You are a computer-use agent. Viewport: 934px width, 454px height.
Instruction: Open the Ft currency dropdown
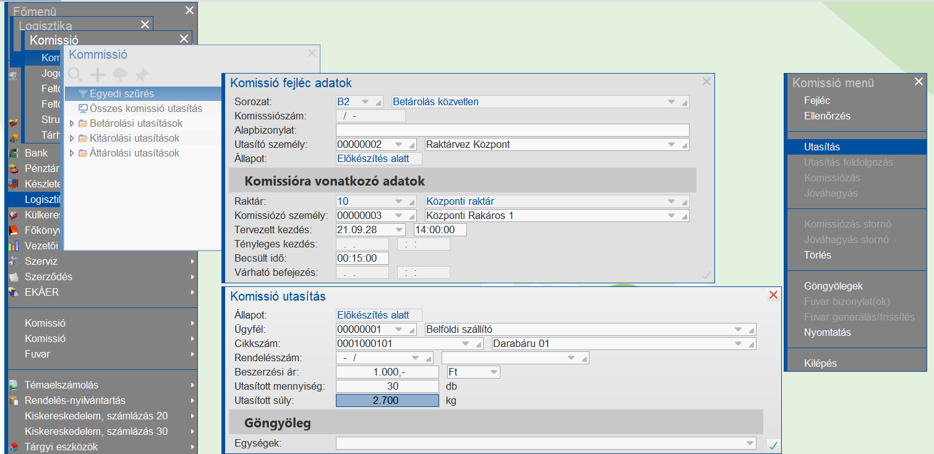[494, 372]
